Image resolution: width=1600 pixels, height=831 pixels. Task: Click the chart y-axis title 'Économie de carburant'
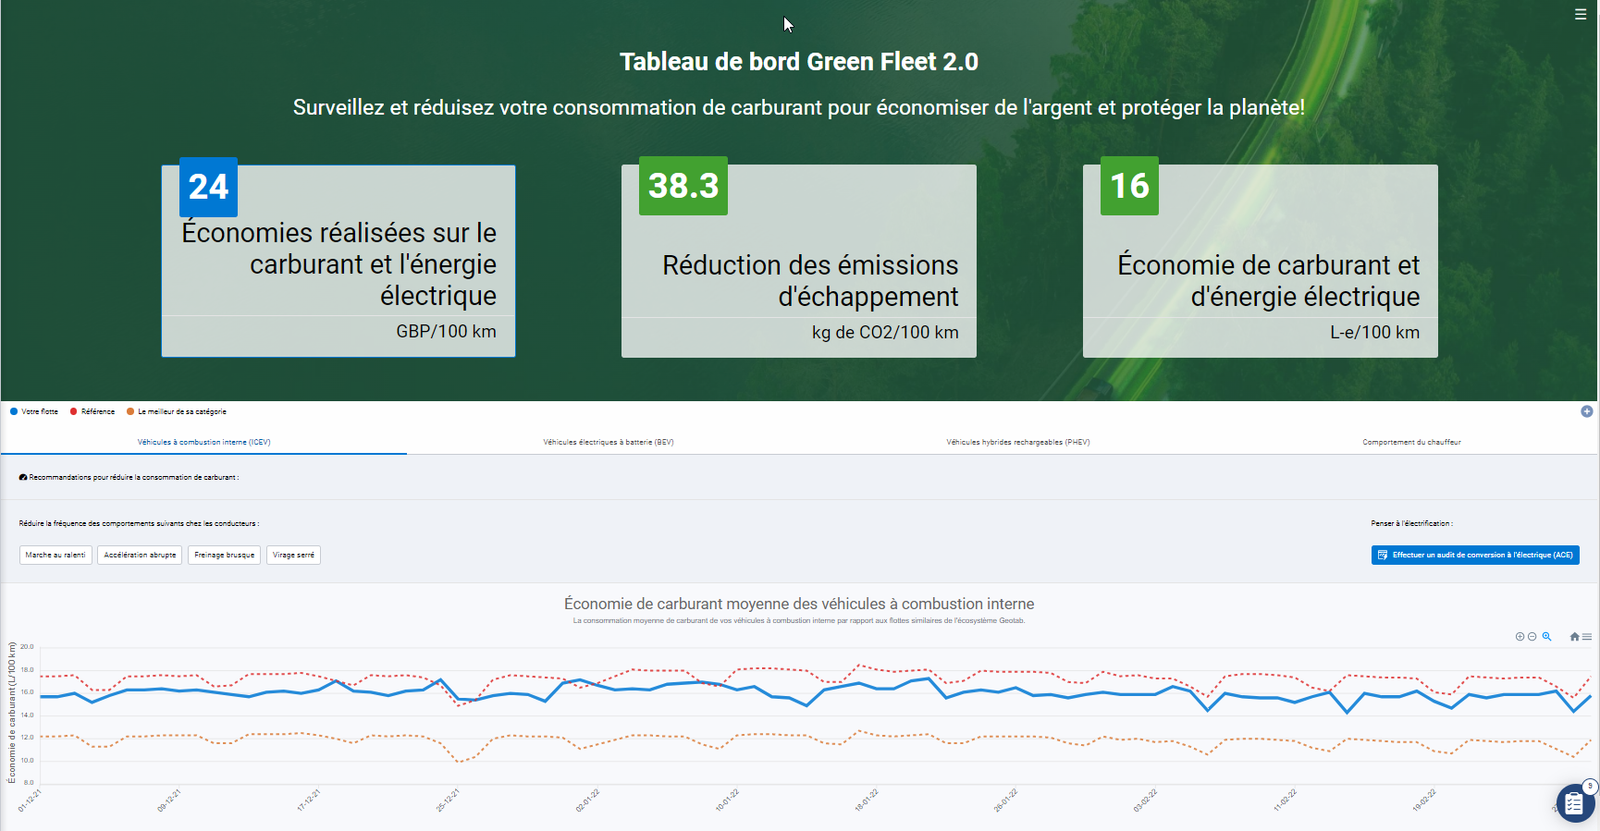[12, 713]
